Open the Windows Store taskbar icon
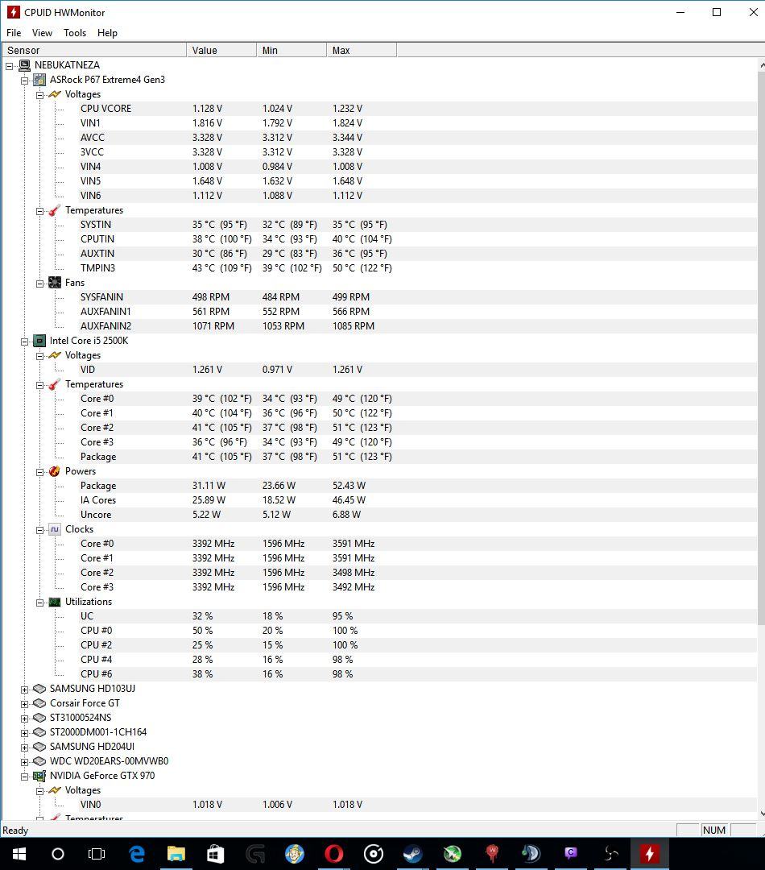The image size is (765, 870). tap(215, 854)
